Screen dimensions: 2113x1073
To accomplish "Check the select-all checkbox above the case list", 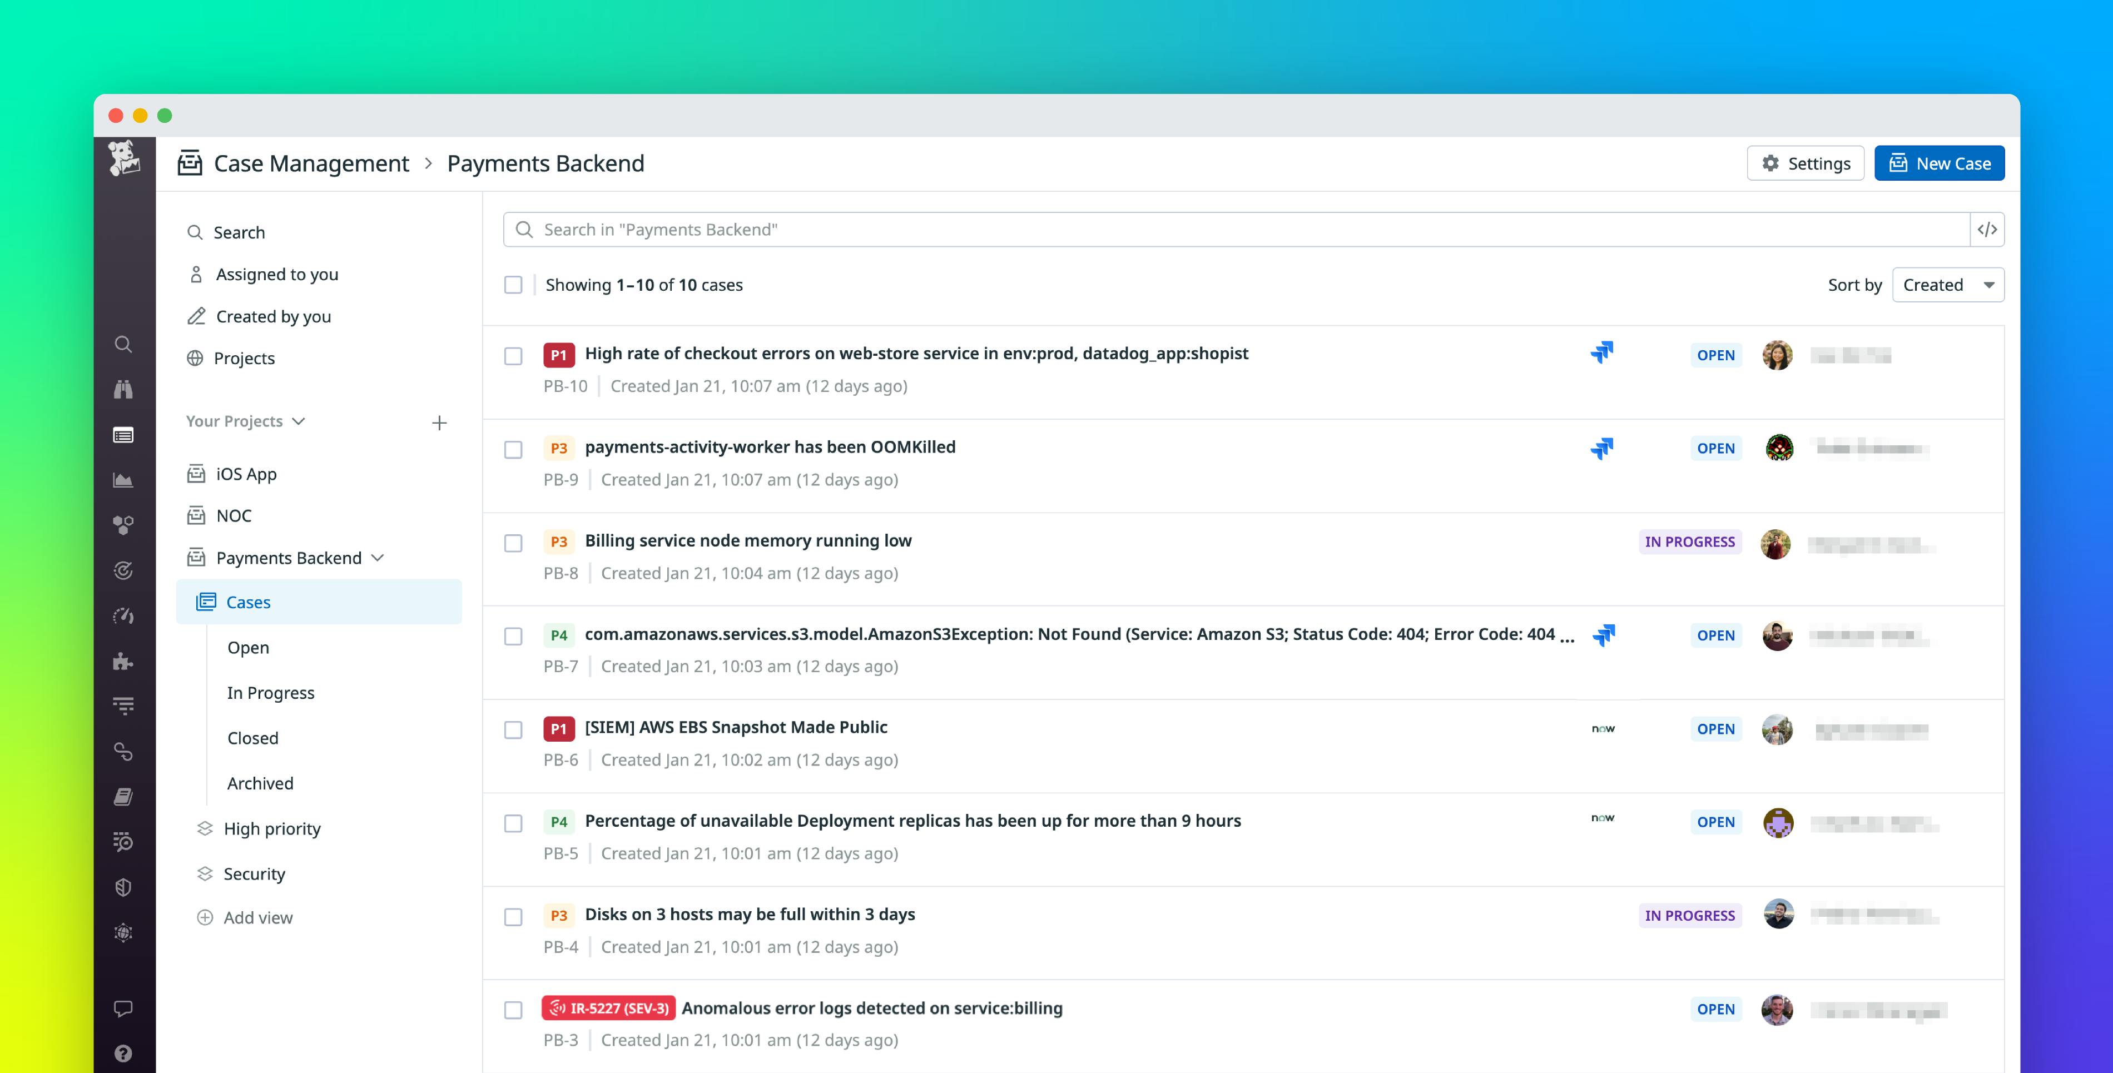I will (x=513, y=285).
